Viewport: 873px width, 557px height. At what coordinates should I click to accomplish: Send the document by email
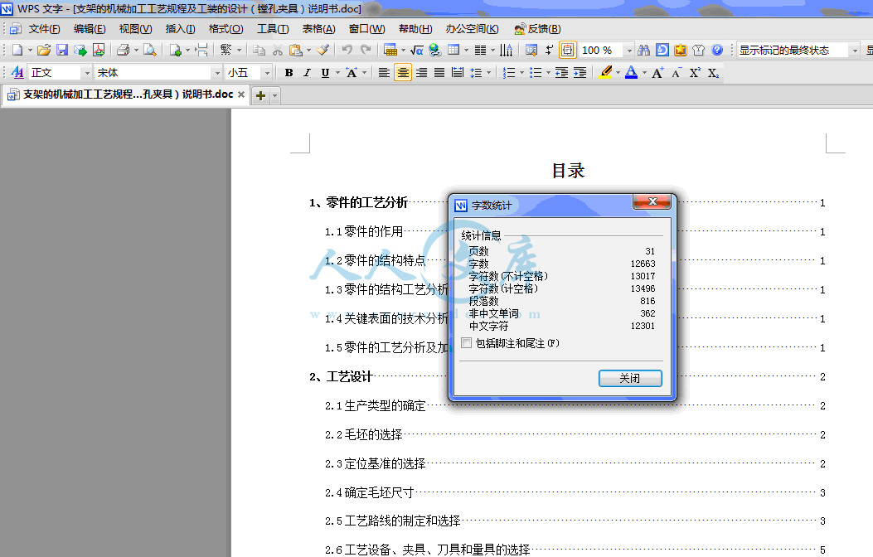[80, 50]
